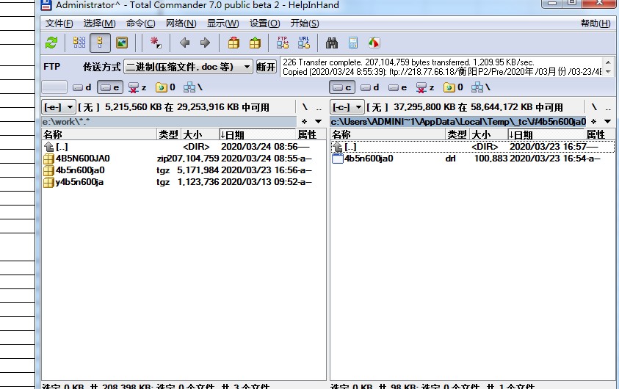Image resolution: width=619 pixels, height=389 pixels.
Task: Open left panel directory history arrow
Action: click(x=318, y=122)
